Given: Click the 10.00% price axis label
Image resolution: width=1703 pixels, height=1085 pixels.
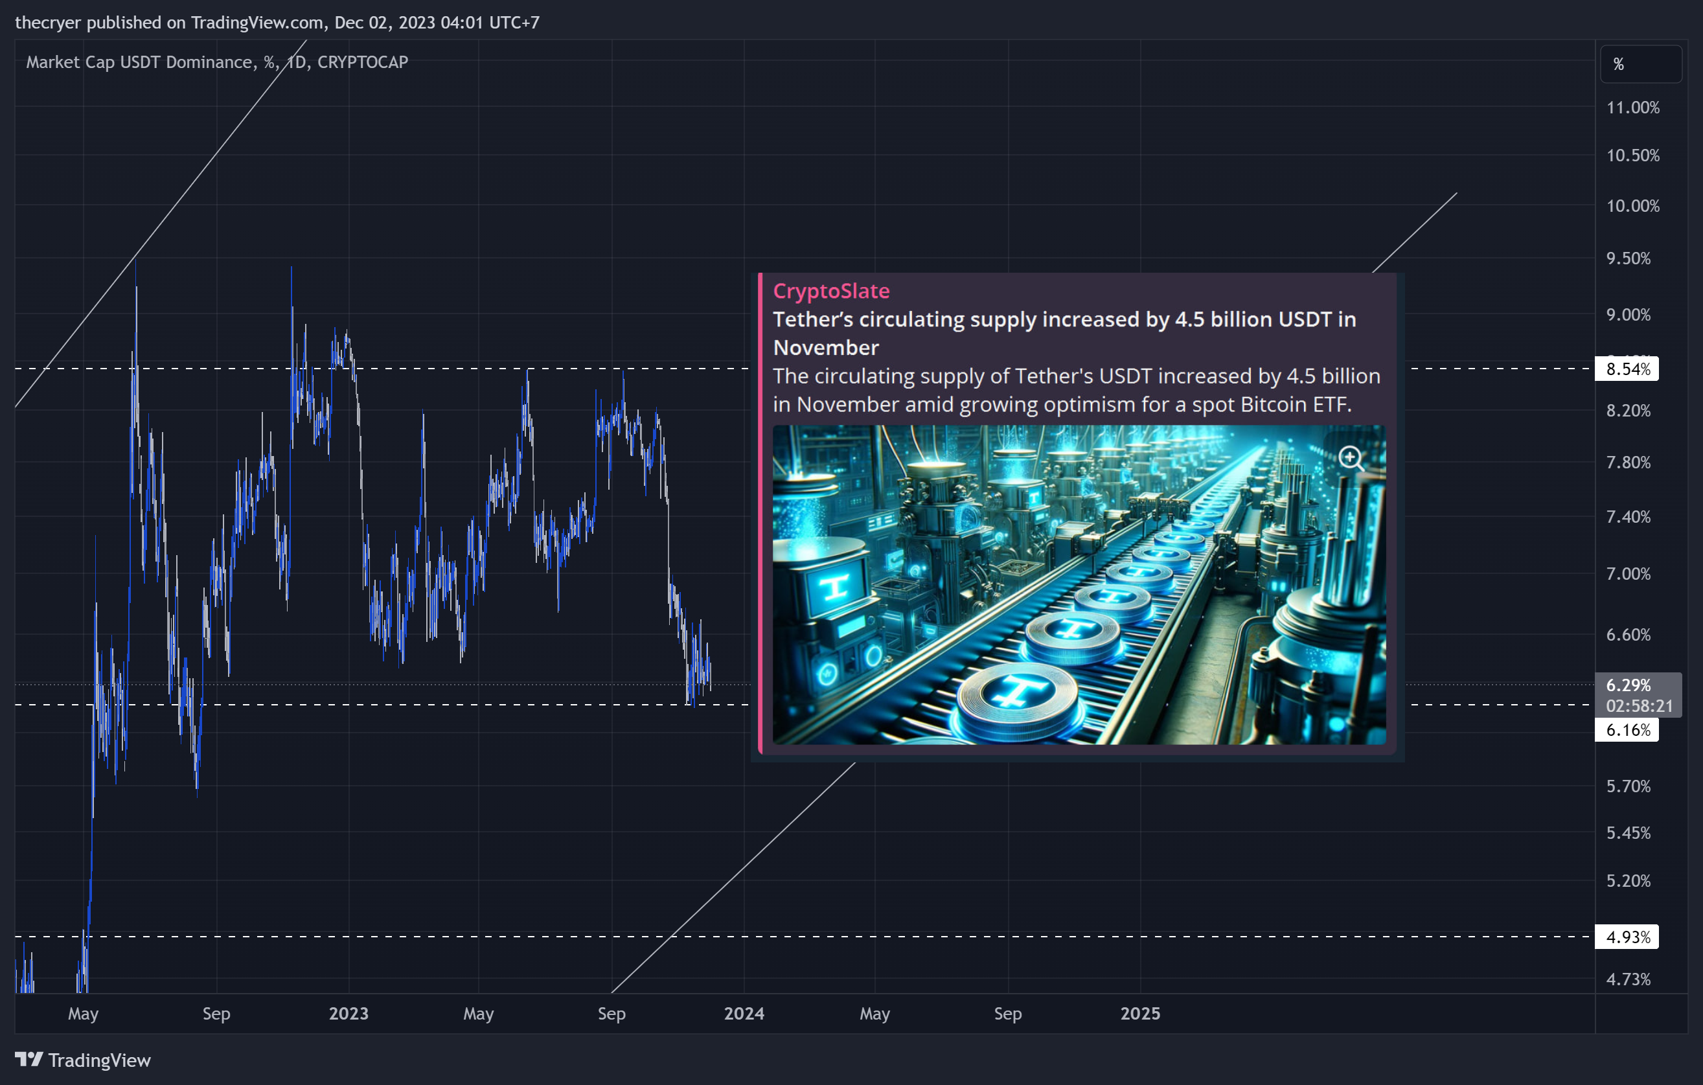Looking at the screenshot, I should pyautogui.click(x=1633, y=206).
